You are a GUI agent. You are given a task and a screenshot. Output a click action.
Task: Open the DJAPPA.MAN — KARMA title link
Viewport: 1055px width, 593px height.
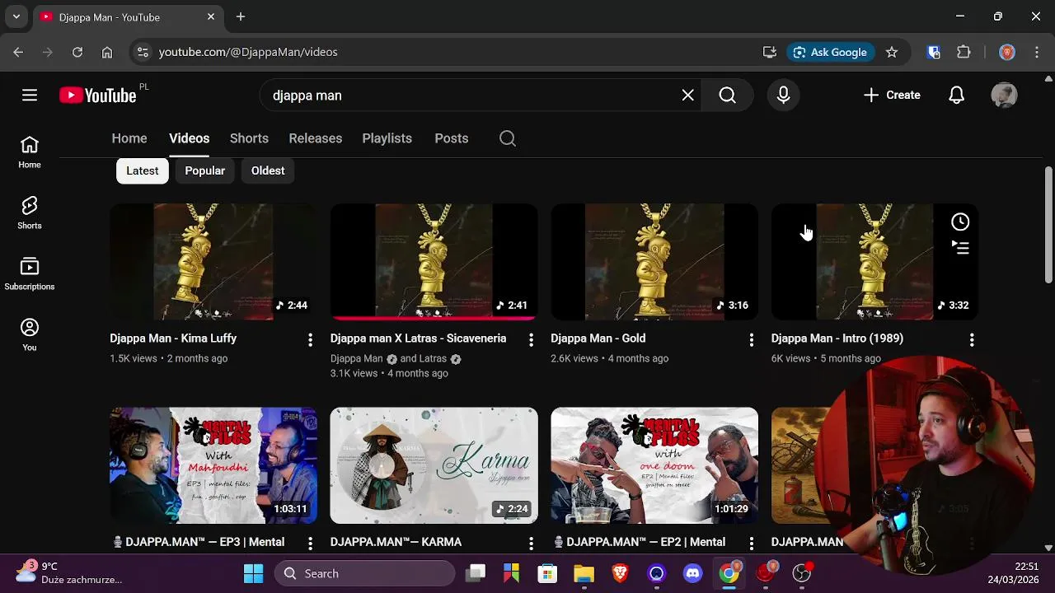point(396,542)
